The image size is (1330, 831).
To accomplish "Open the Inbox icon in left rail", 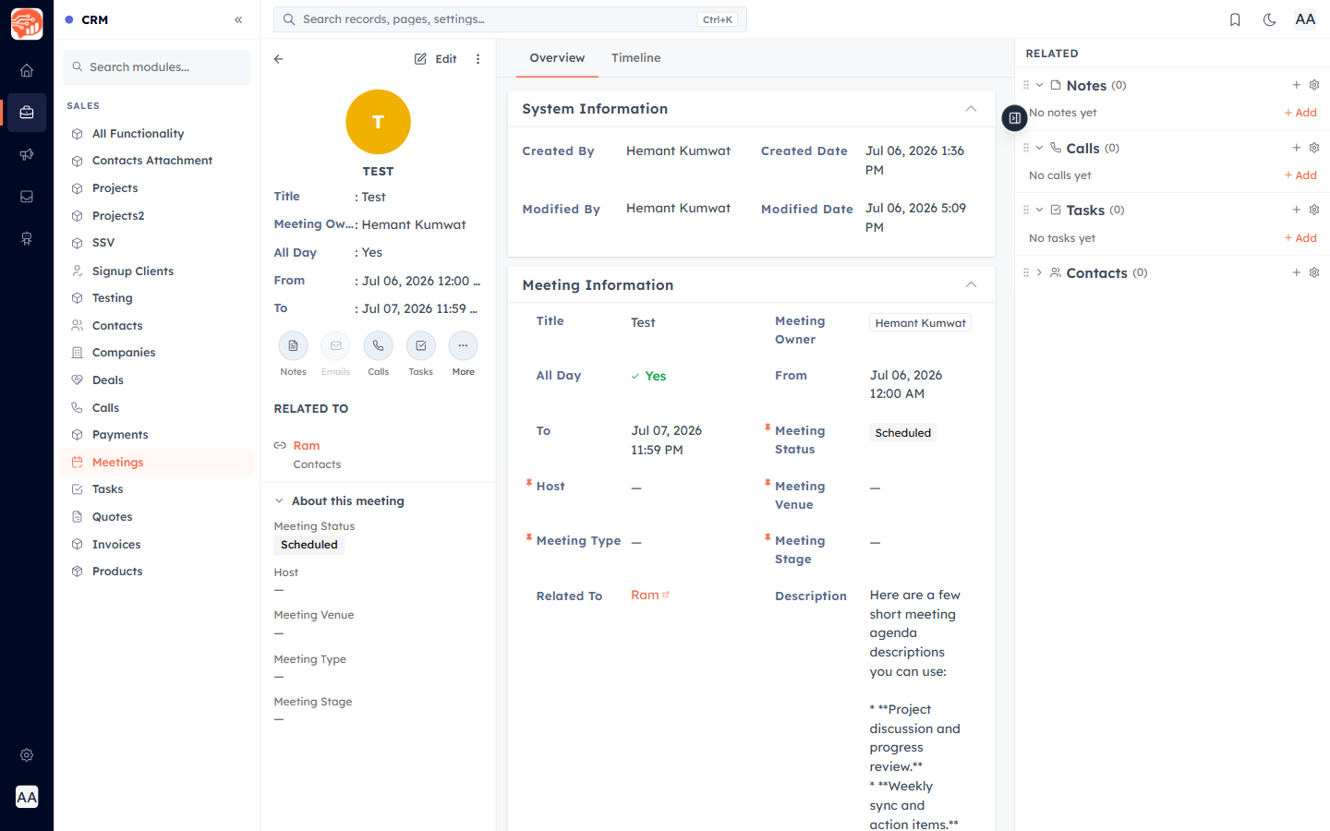I will pyautogui.click(x=27, y=197).
